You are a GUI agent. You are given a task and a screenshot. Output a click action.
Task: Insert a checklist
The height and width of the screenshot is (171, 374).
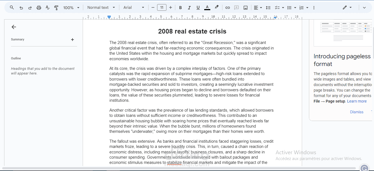click(277, 8)
